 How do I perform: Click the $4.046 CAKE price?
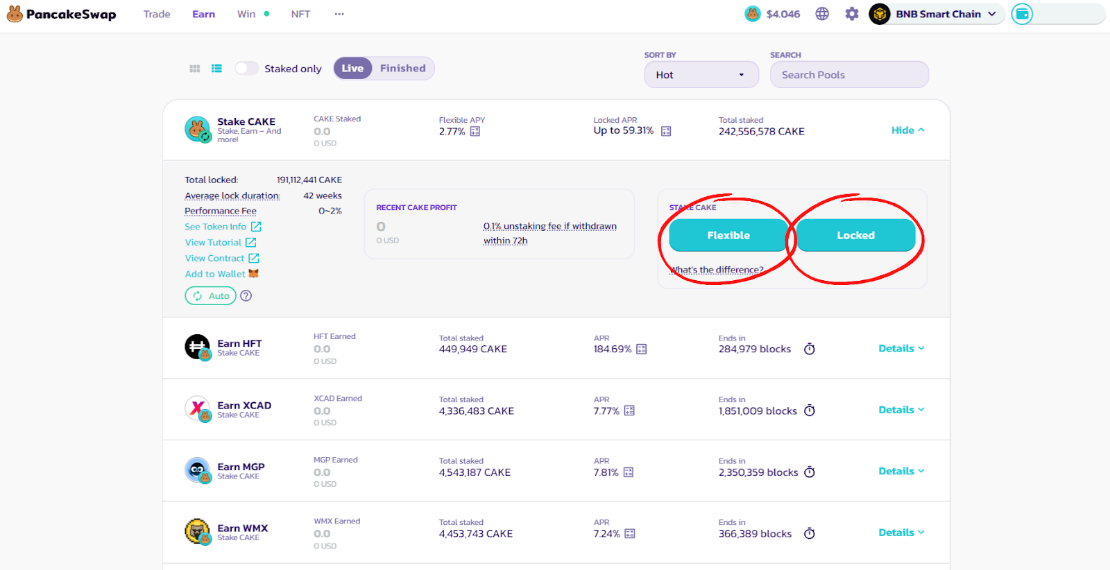click(x=783, y=14)
